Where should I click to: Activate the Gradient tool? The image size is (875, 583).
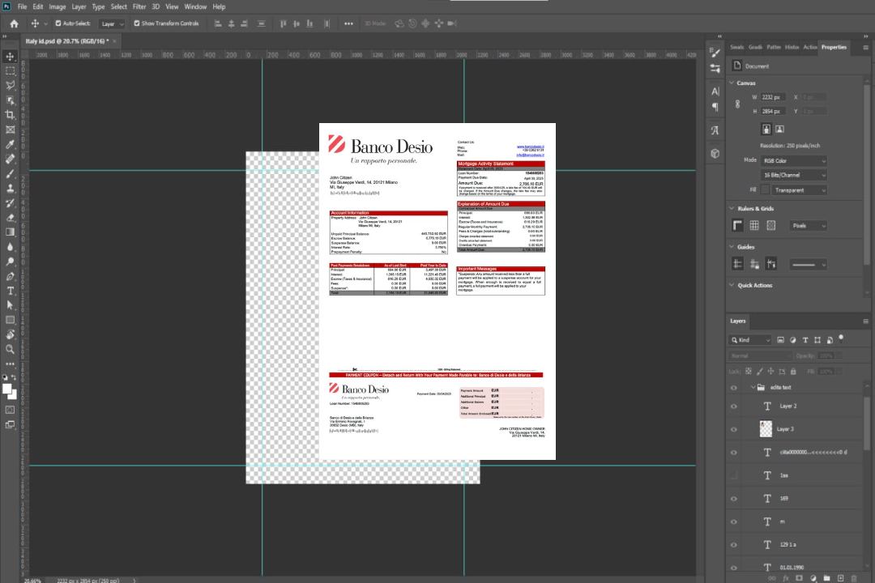(x=11, y=232)
